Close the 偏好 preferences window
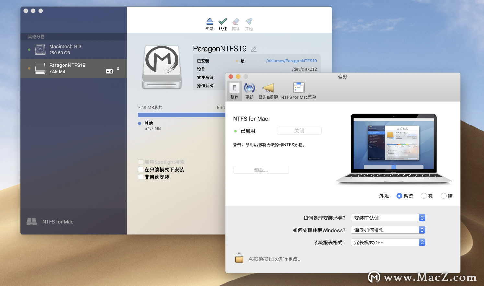 231,77
